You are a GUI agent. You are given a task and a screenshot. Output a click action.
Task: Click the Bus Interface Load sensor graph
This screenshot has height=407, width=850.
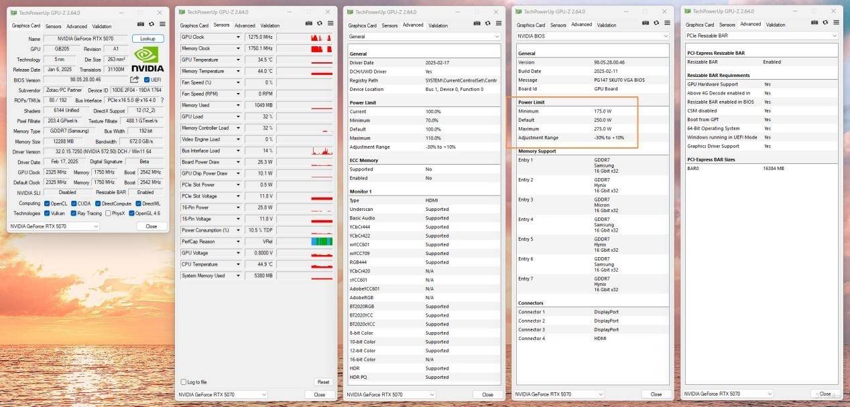tap(305, 151)
